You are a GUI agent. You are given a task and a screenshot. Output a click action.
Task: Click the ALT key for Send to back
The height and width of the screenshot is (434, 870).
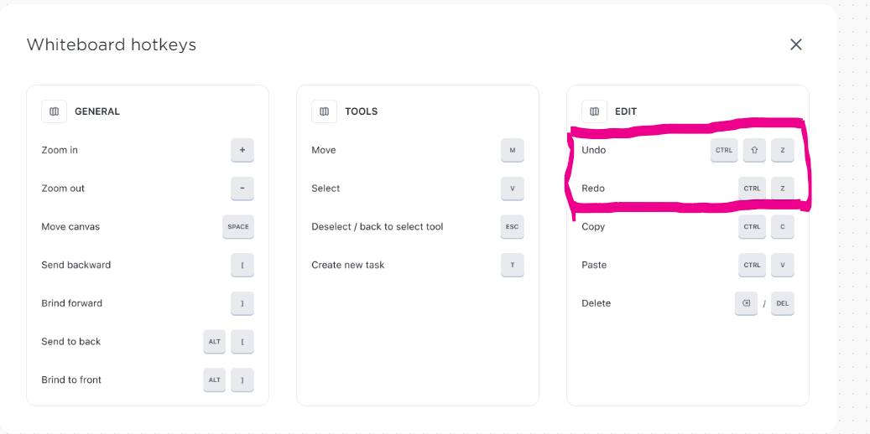click(x=214, y=342)
